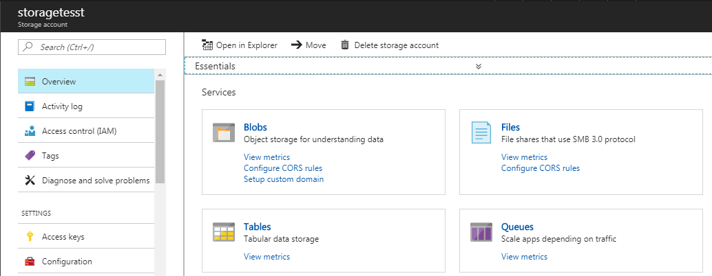Click the purple Queues icon
The width and height of the screenshot is (712, 276).
[x=481, y=232]
